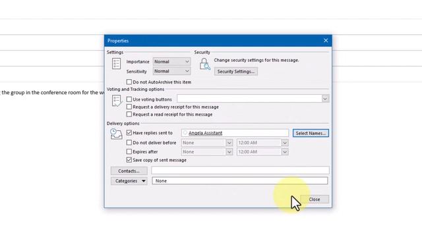Enable Do not deliver before
The image size is (422, 237).
coord(129,142)
